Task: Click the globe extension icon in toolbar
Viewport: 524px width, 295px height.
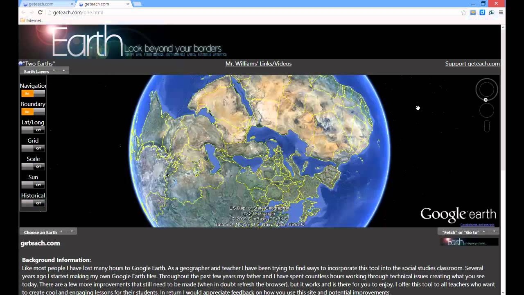Action: (491, 12)
